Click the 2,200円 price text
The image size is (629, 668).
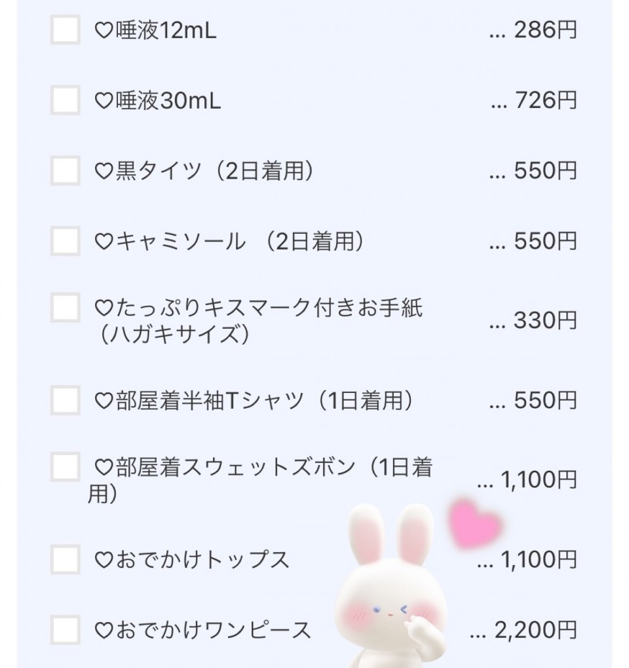tap(535, 631)
